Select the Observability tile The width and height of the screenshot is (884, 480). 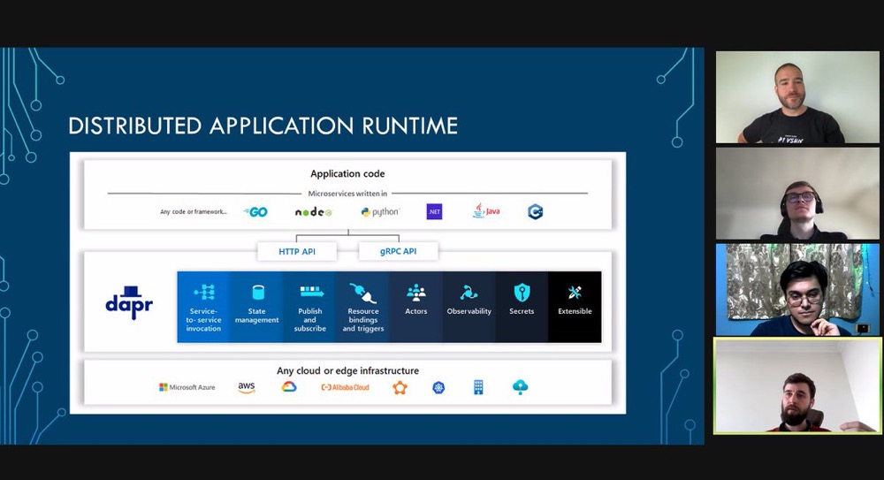(x=469, y=307)
